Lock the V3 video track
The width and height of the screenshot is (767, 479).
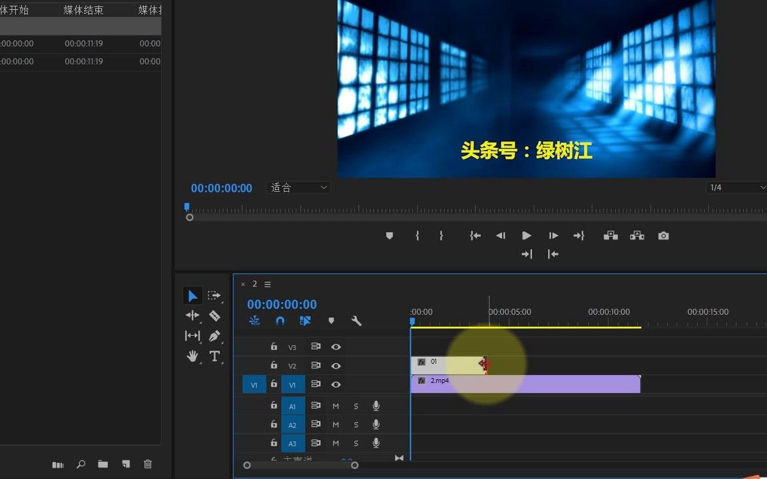pos(274,347)
